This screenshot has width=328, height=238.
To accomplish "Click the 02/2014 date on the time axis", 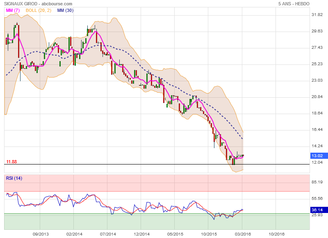I will pyautogui.click(x=74, y=234).
